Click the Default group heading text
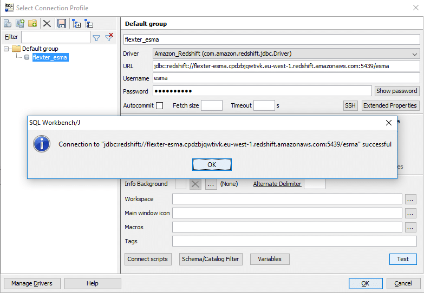Viewport: 424px width, 293px height. (x=146, y=24)
